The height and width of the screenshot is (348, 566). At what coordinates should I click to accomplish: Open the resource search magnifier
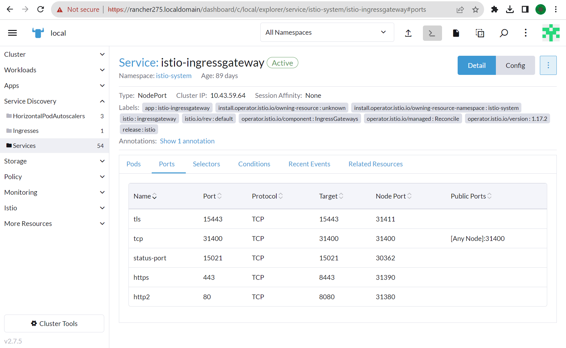[x=504, y=33]
